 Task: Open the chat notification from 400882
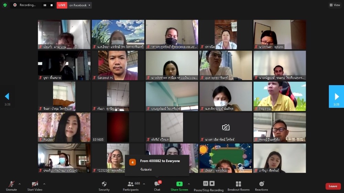point(157,165)
